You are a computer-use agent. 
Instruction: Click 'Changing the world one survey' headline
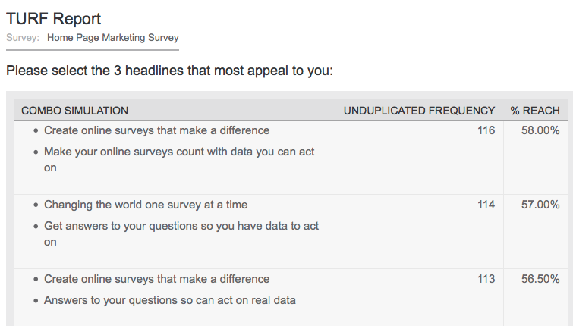tap(146, 205)
